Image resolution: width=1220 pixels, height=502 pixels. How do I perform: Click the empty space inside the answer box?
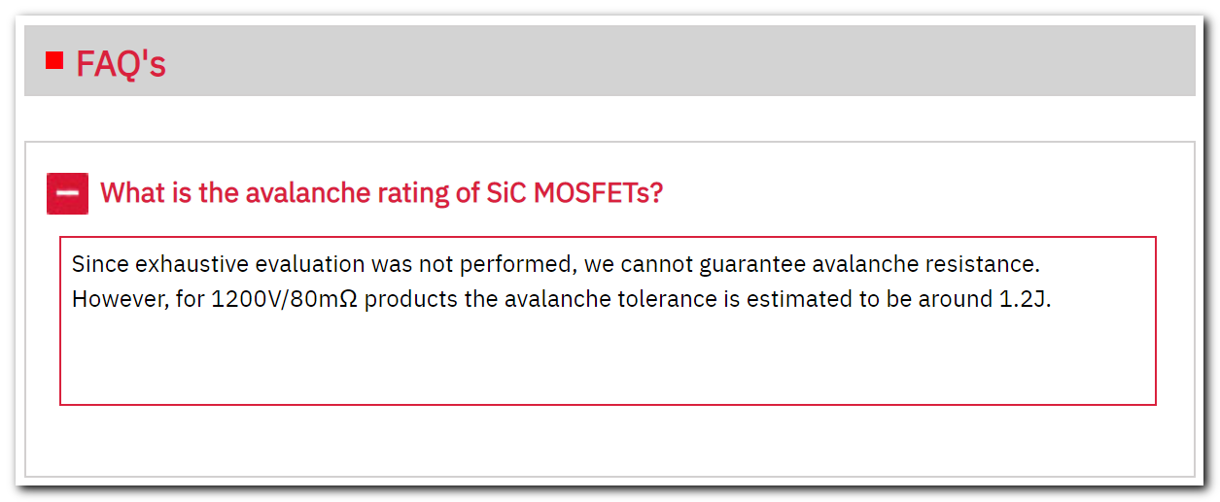607,357
